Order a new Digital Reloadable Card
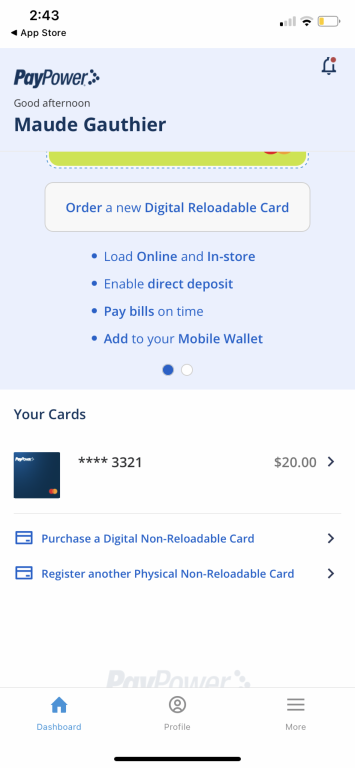 177,207
